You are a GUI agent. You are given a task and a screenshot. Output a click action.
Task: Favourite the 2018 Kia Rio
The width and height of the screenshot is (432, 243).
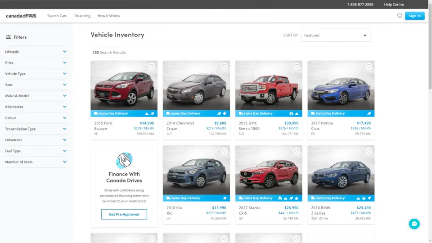(224, 151)
